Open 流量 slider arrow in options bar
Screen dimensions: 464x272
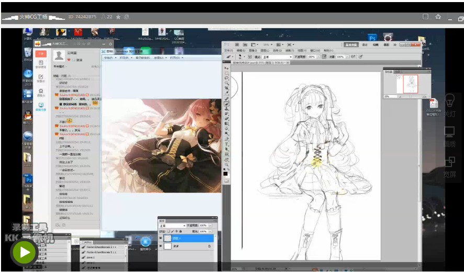point(347,57)
